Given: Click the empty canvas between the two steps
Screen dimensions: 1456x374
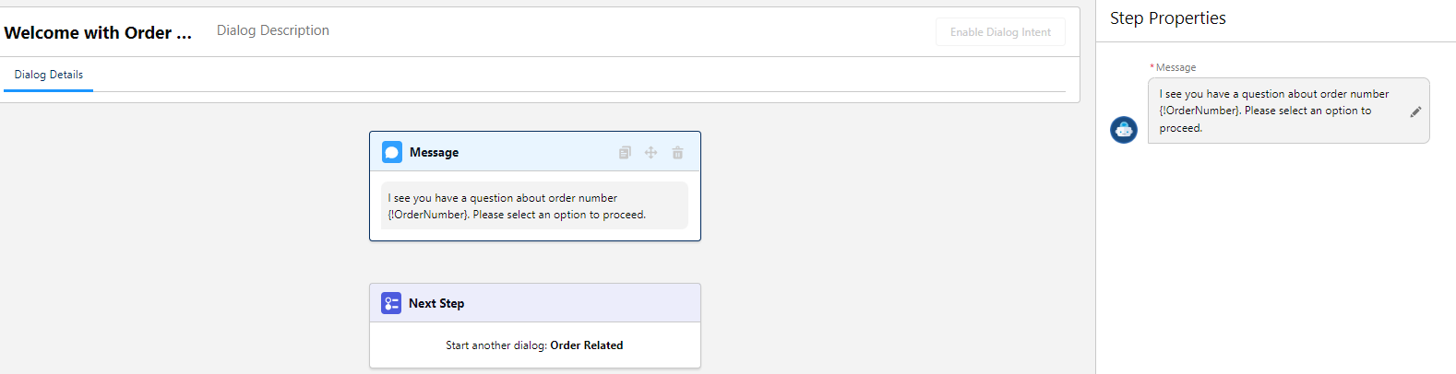Looking at the screenshot, I should tap(535, 263).
